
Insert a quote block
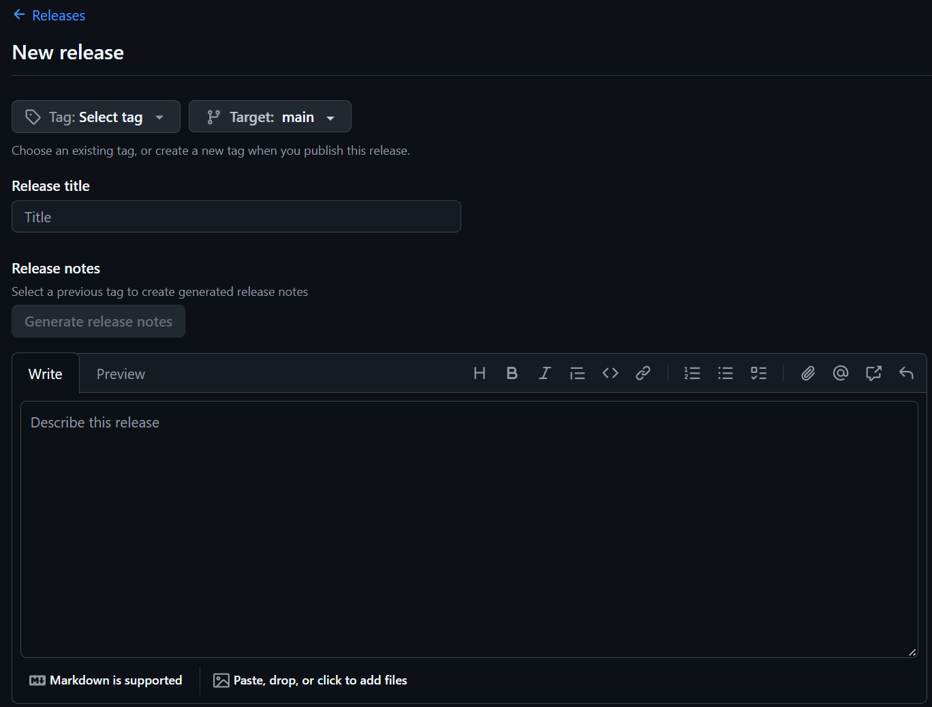pos(578,373)
